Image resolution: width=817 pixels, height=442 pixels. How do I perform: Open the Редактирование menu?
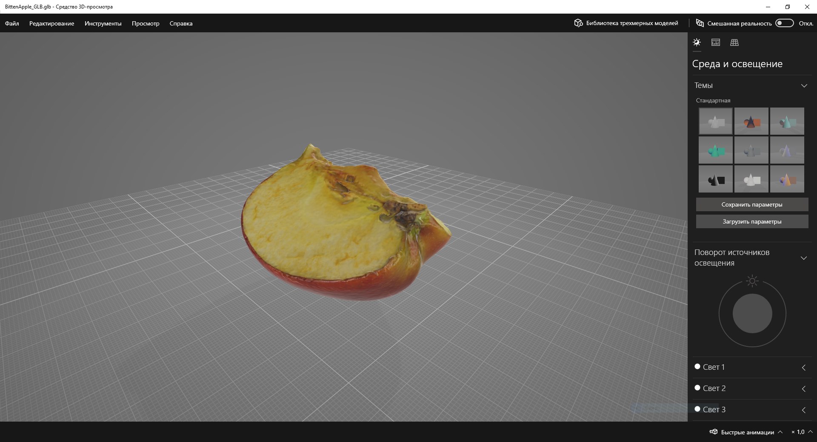(x=51, y=23)
